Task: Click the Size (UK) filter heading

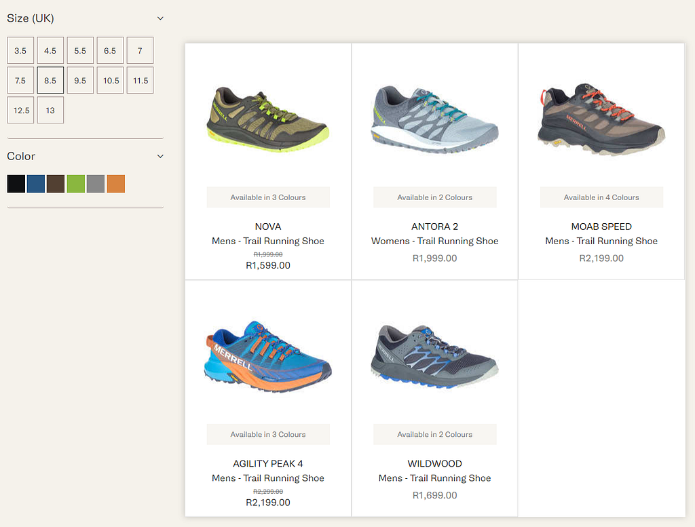Action: tap(31, 18)
